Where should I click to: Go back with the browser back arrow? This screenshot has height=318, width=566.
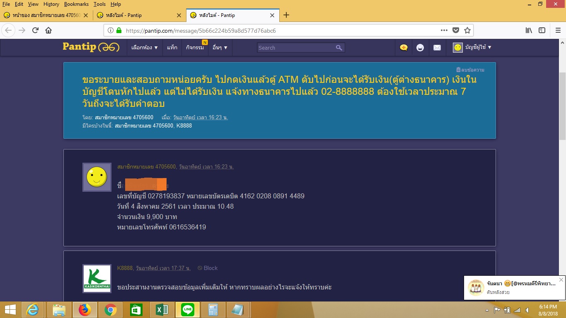9,30
